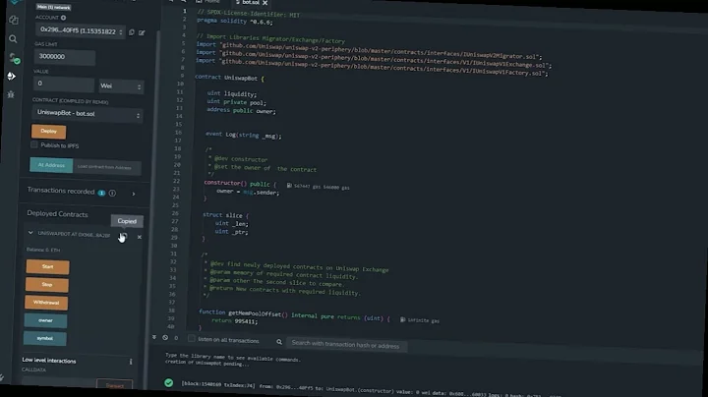Click the Start function button
The image size is (708, 397).
coord(47,266)
